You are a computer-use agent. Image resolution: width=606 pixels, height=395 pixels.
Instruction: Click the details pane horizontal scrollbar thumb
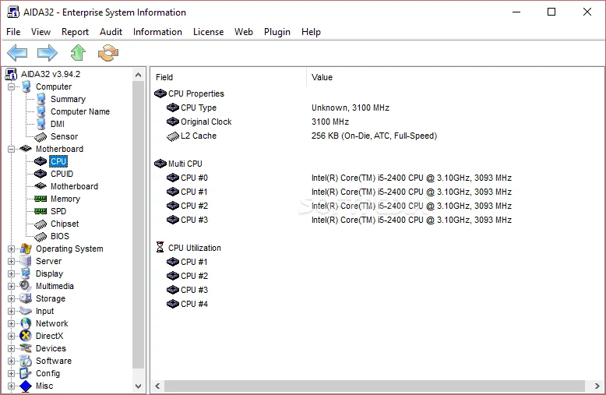pyautogui.click(x=375, y=386)
